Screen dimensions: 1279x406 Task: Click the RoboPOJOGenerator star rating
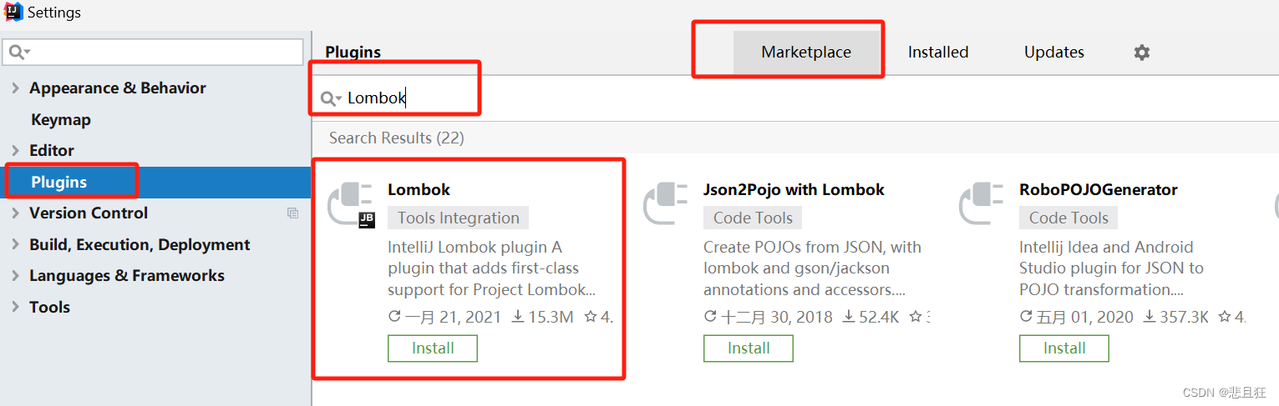click(1231, 318)
